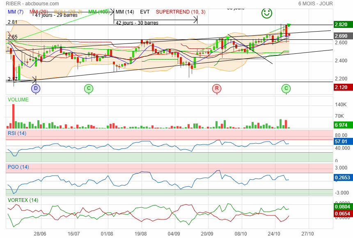Click the green C marker near 24/10
This screenshot has height=238, width=353.
tap(286, 88)
